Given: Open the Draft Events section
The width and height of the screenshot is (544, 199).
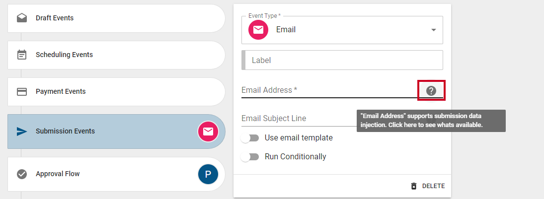Looking at the screenshot, I should (x=116, y=18).
